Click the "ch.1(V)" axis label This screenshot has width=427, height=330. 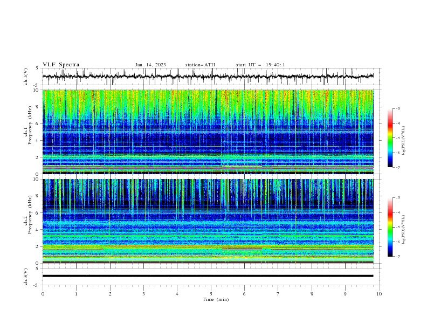(x=26, y=77)
